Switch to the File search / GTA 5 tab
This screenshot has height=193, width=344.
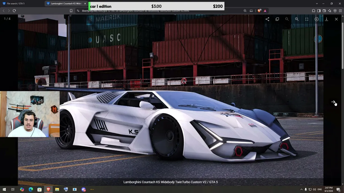(23, 3)
